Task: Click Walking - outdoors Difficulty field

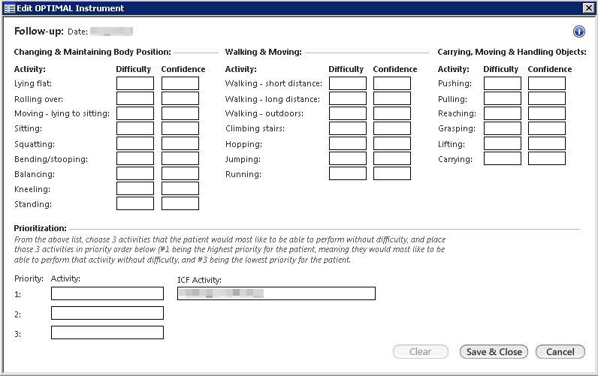Action: pos(348,113)
